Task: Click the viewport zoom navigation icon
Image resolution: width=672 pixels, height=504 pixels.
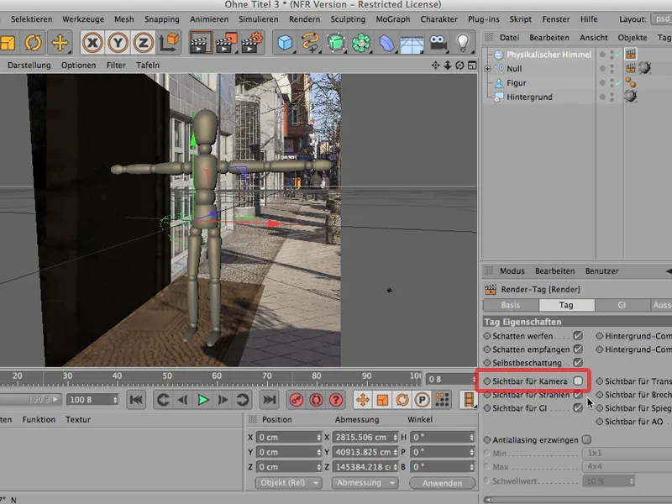Action: point(448,66)
